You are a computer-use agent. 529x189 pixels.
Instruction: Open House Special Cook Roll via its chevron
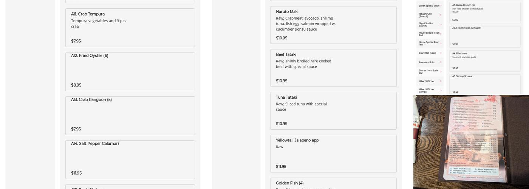click(x=441, y=34)
